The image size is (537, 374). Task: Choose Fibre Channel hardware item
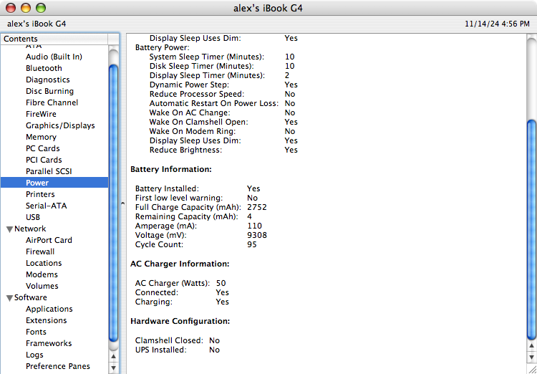pos(52,102)
